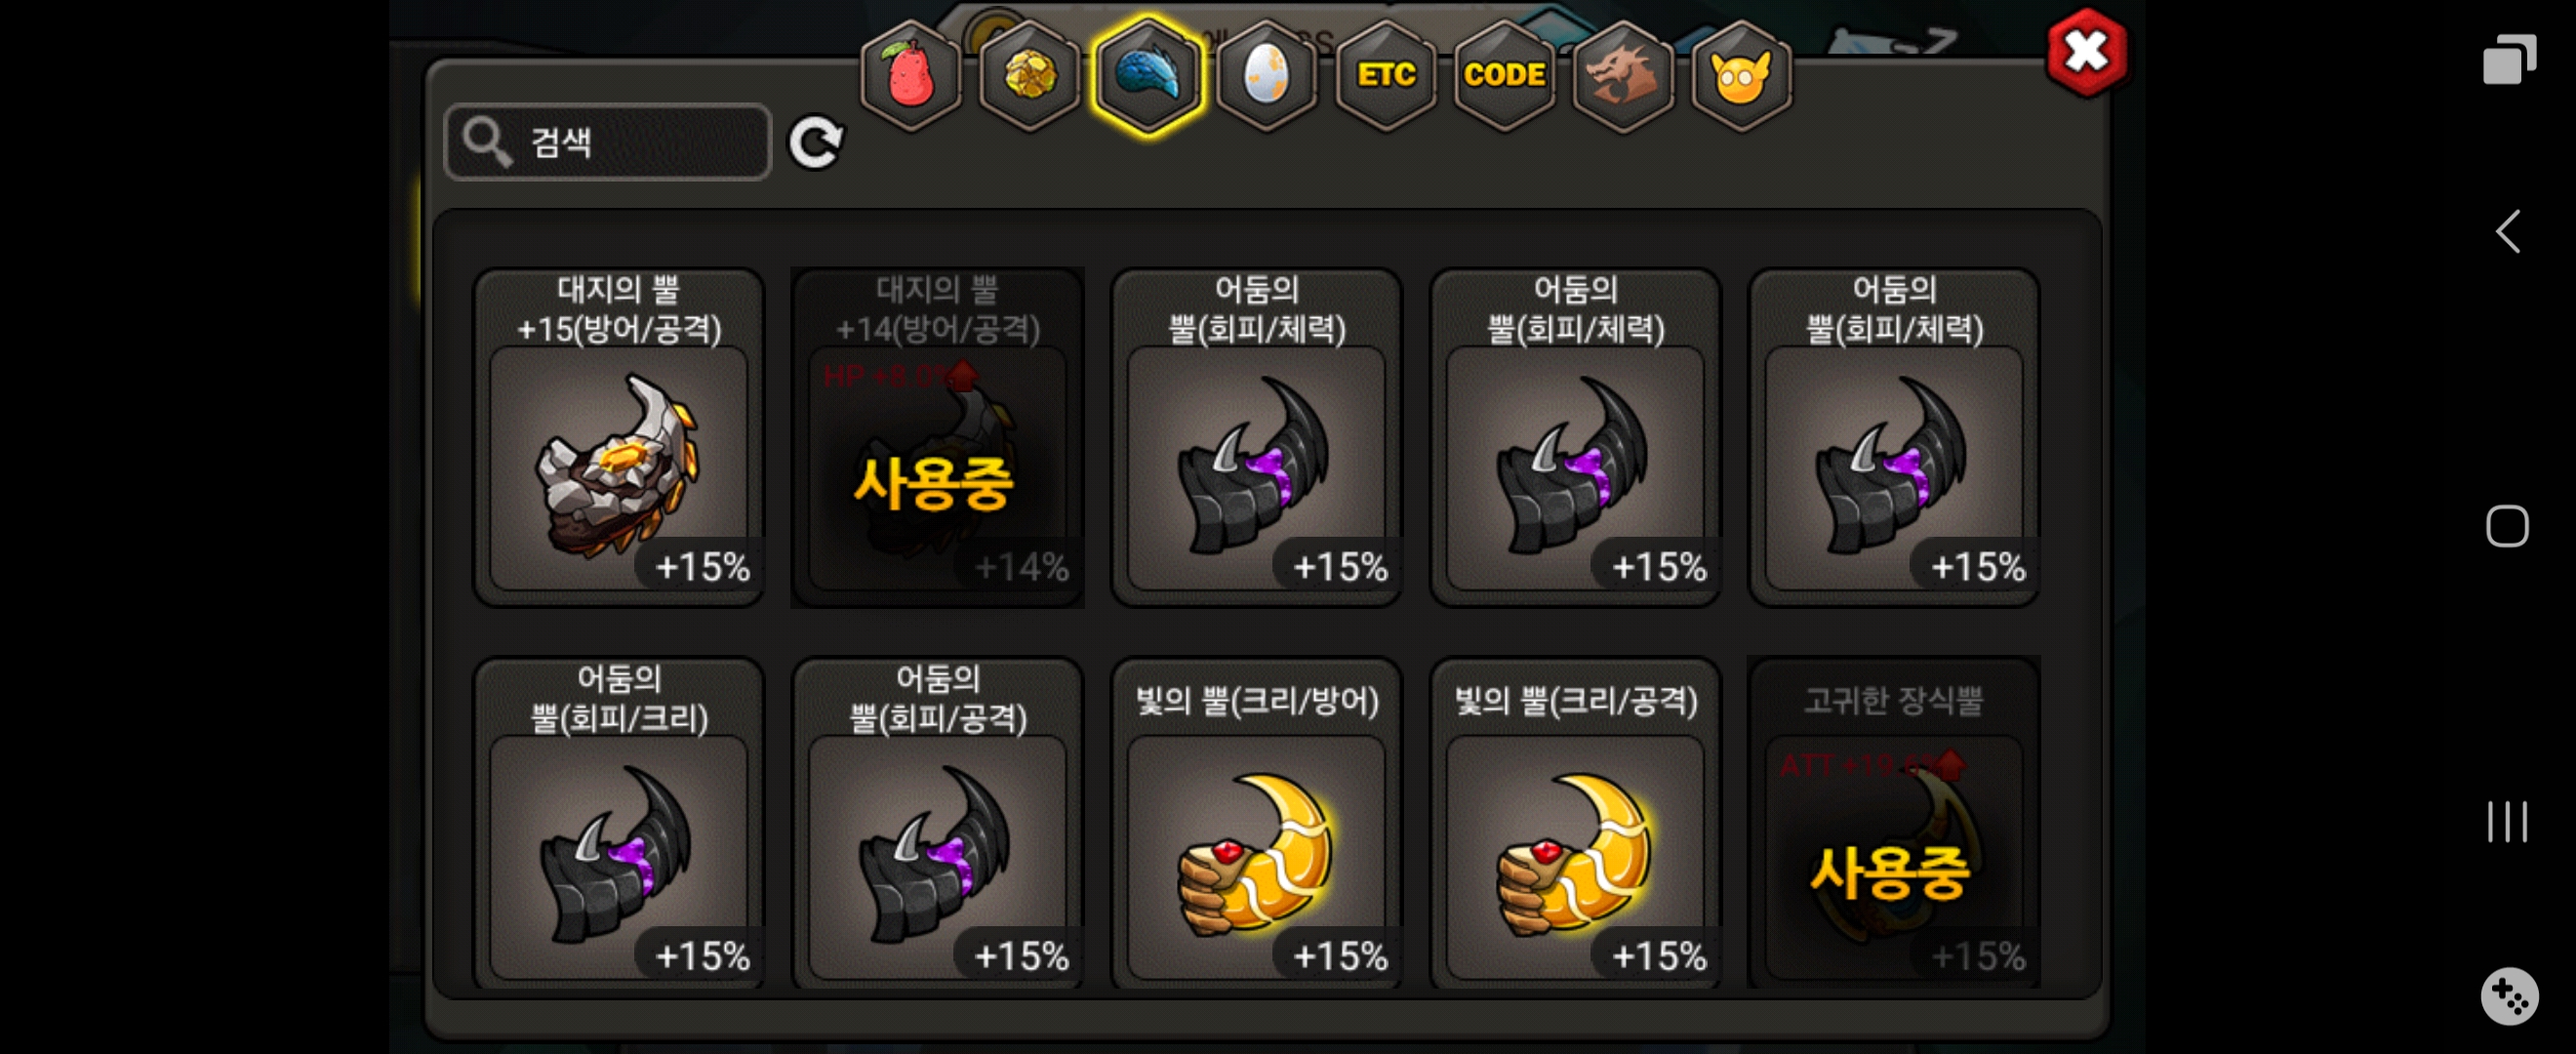2576x1054 pixels.
Task: Switch to the ETC tab
Action: click(x=1386, y=75)
